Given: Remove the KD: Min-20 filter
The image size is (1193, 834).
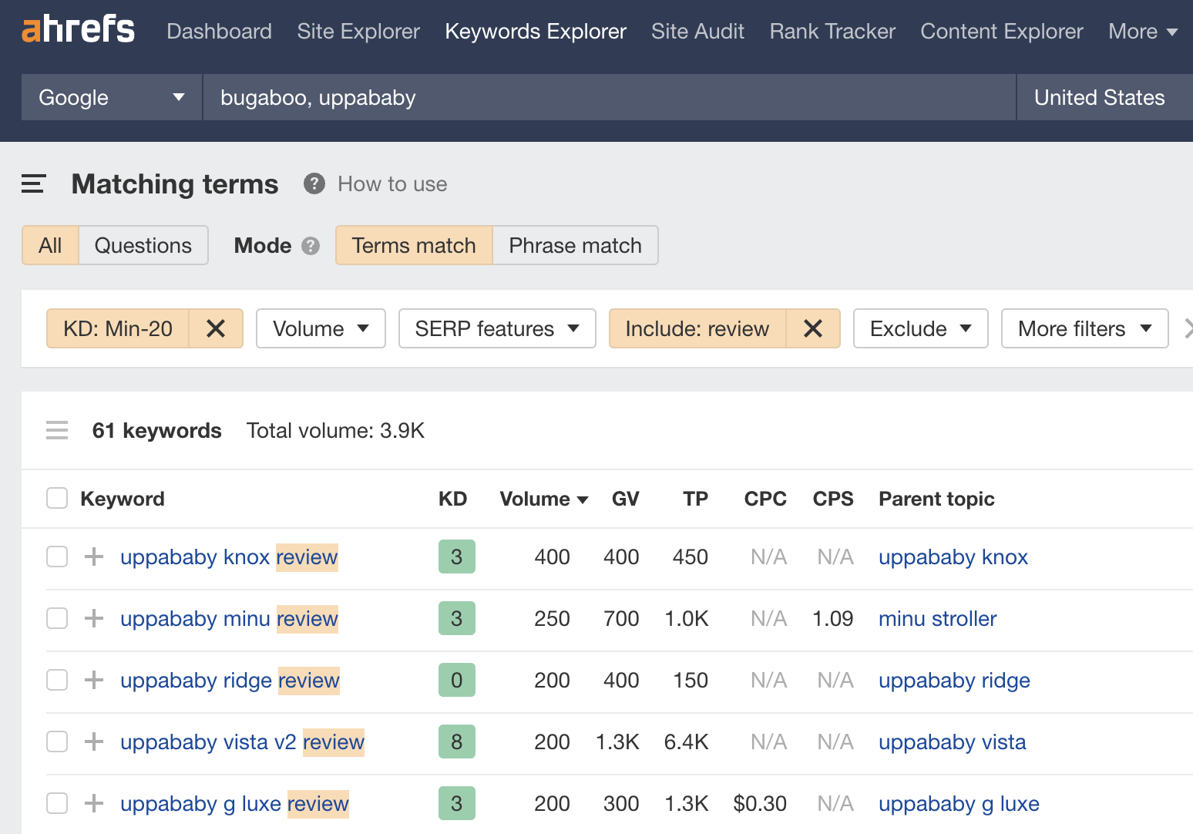Looking at the screenshot, I should click(216, 328).
